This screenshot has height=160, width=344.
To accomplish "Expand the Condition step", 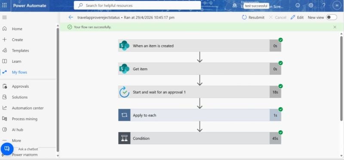I will (x=200, y=138).
